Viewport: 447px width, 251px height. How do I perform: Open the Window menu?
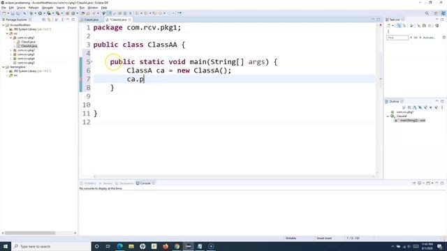click(93, 8)
